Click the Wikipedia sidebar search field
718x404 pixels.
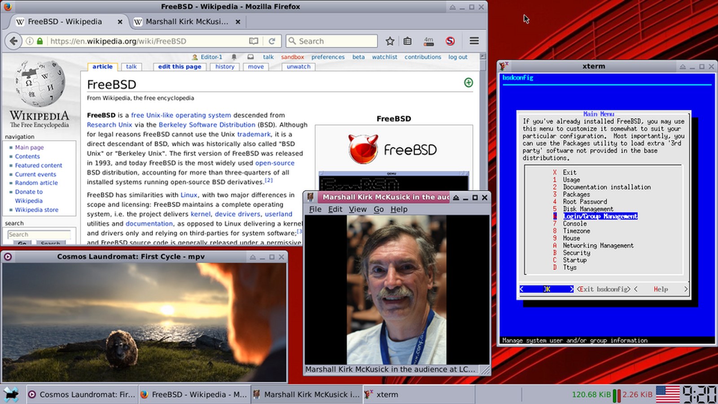(39, 234)
